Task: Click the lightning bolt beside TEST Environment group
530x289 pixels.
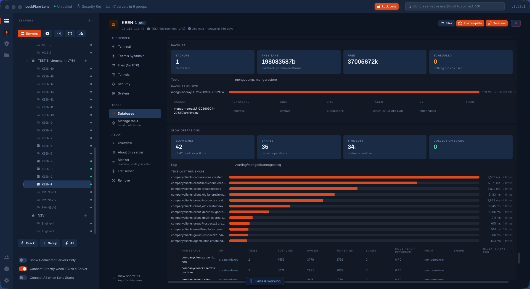Action: click(86, 61)
